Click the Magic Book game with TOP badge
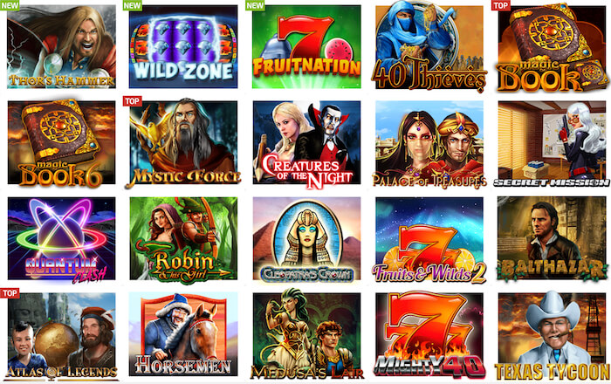Image resolution: width=611 pixels, height=384 pixels. [x=552, y=46]
